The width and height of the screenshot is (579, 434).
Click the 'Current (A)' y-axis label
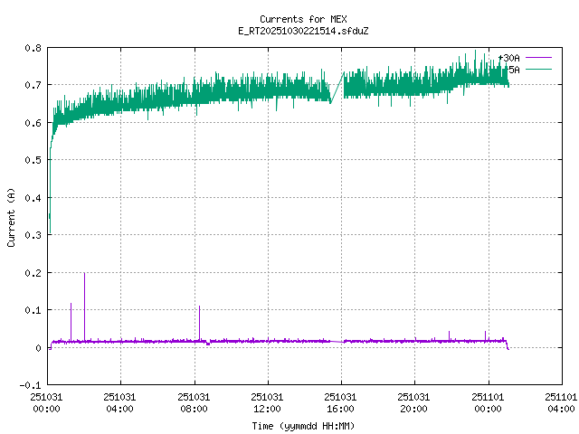[x=11, y=217]
